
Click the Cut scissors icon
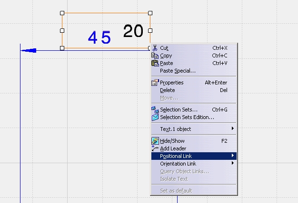point(155,48)
